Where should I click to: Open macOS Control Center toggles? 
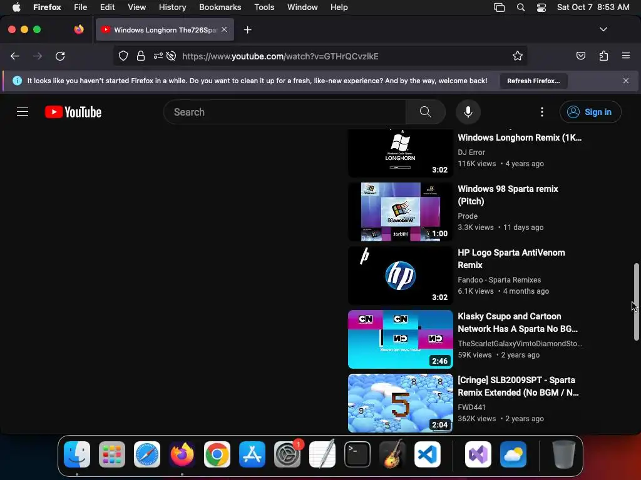pyautogui.click(x=541, y=7)
